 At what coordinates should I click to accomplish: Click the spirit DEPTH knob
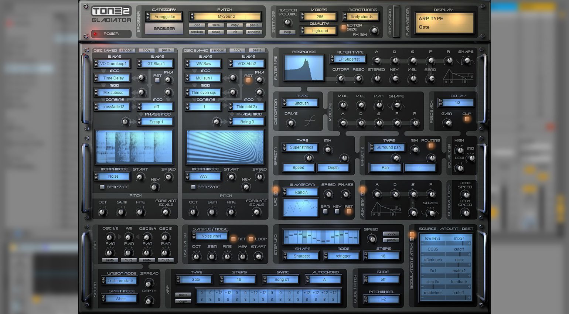point(148,301)
